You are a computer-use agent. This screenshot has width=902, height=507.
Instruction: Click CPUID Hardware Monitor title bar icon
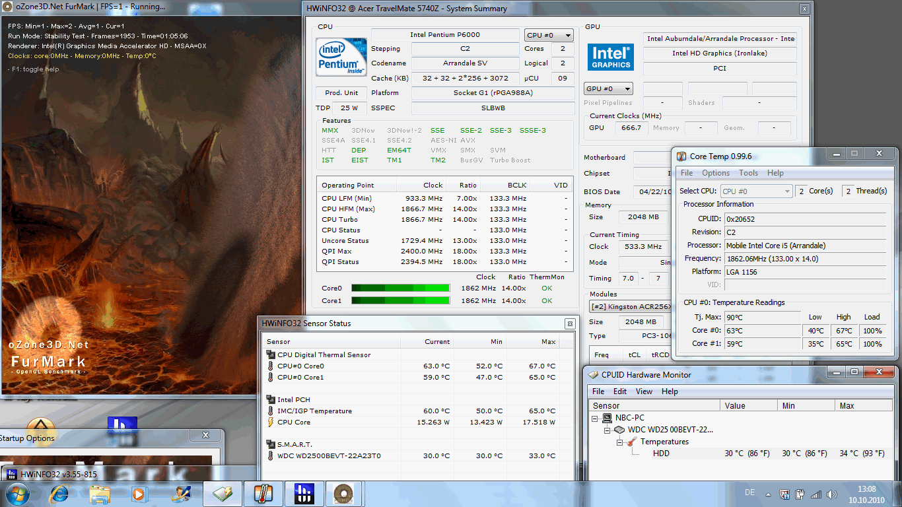[x=593, y=374]
